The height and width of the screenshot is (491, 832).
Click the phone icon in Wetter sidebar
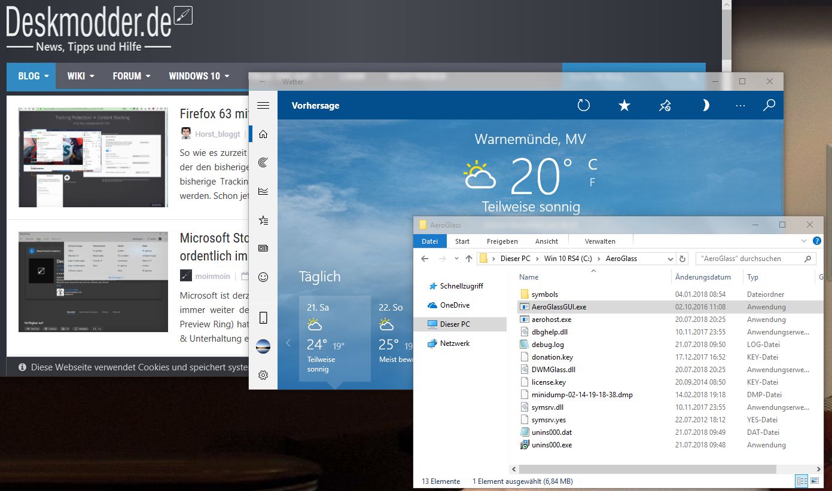tap(263, 318)
